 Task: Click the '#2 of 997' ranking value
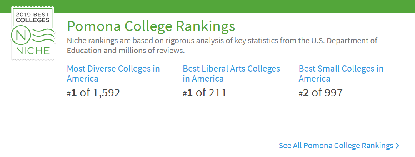click(x=320, y=93)
